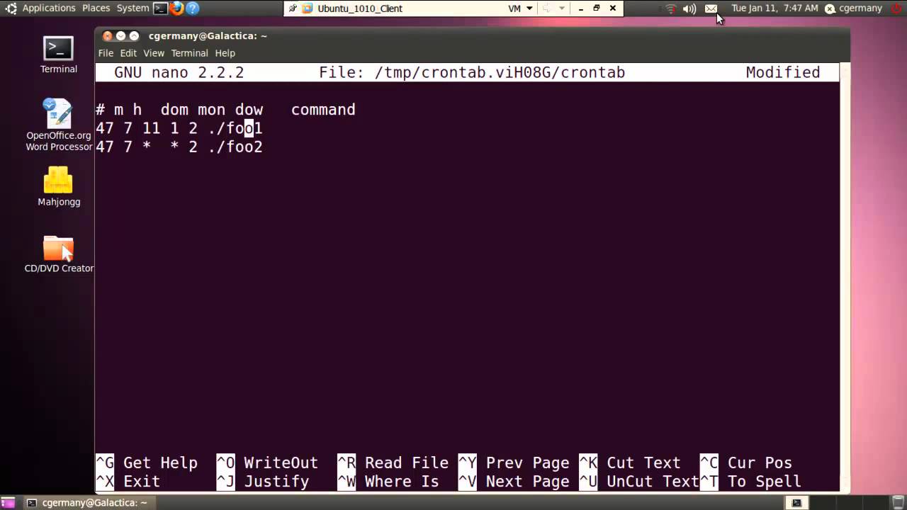Maximize the terminal window
The image size is (907, 510).
133,36
